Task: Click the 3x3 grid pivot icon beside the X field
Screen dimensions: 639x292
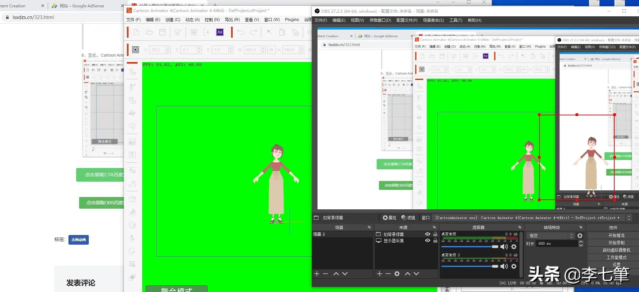Action: coord(136,50)
